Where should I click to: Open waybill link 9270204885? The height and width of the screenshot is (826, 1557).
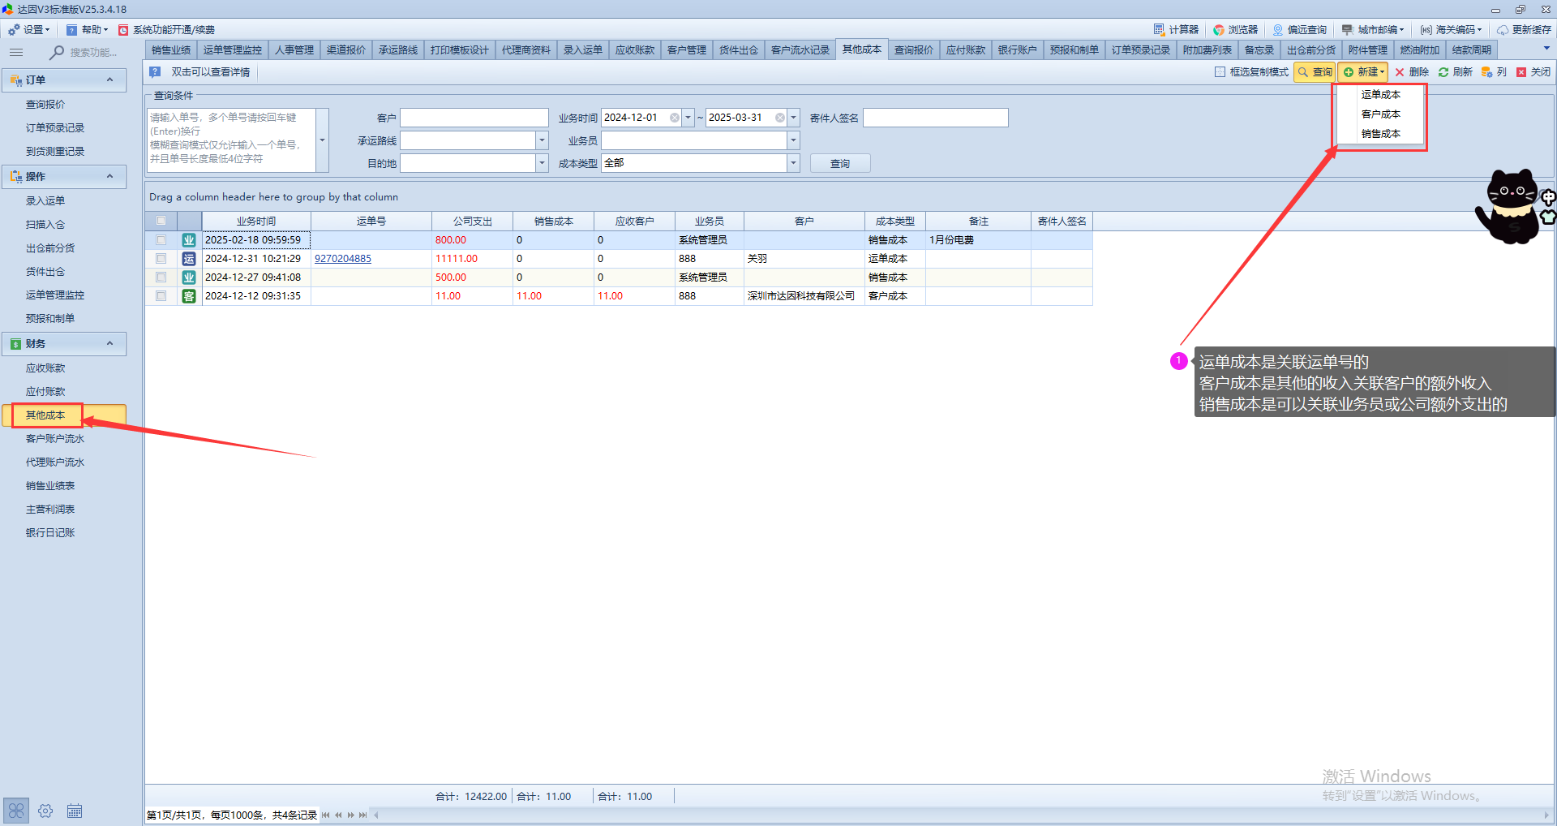[343, 259]
